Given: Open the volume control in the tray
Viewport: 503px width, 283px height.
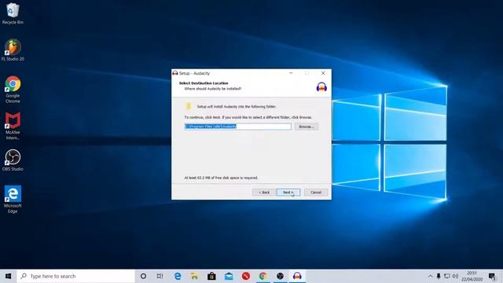Looking at the screenshot, I should click(x=455, y=276).
